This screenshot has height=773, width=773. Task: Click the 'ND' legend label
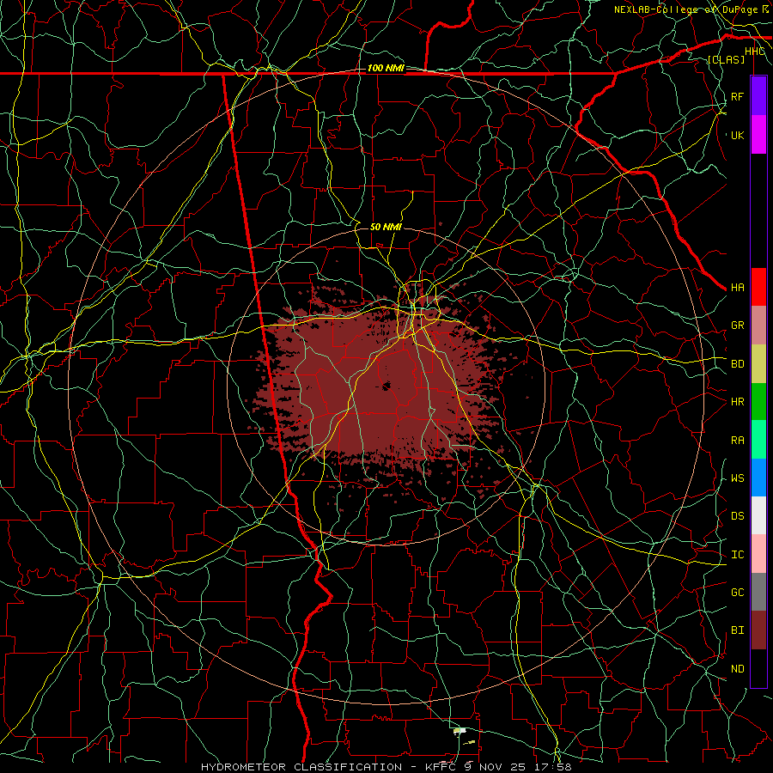[737, 668]
